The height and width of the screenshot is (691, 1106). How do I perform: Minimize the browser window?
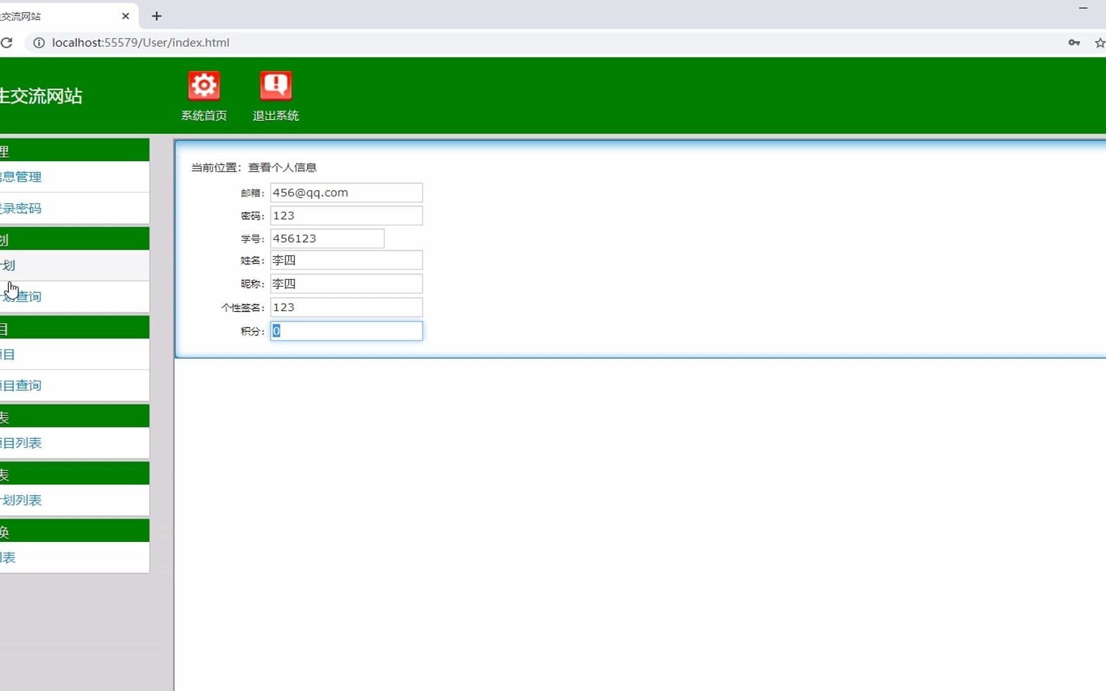point(1083,8)
